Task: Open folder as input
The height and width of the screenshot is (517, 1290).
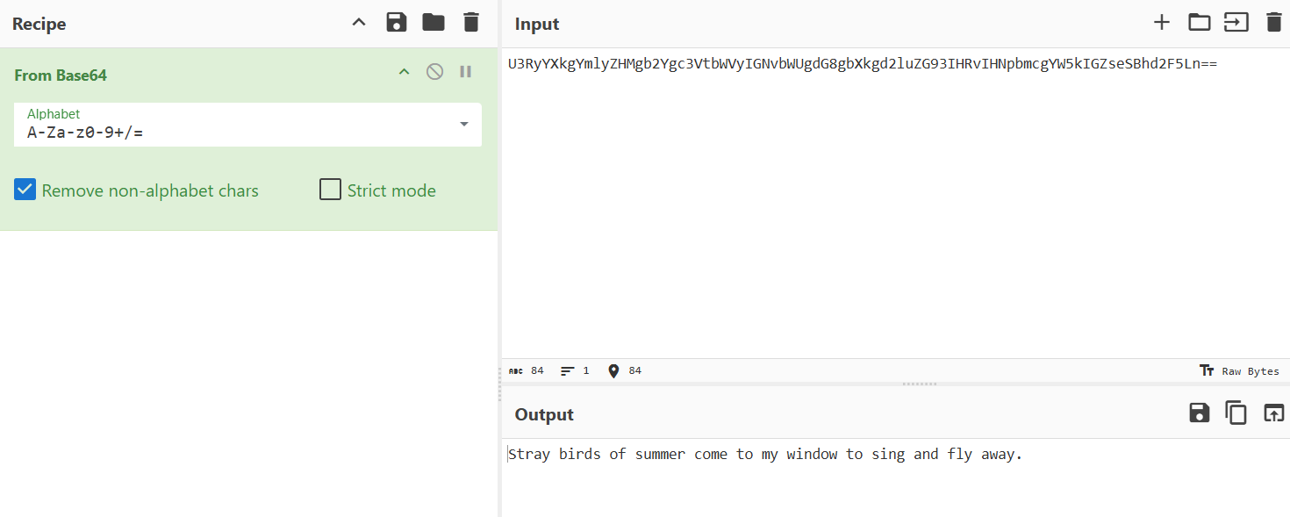Action: (1199, 23)
